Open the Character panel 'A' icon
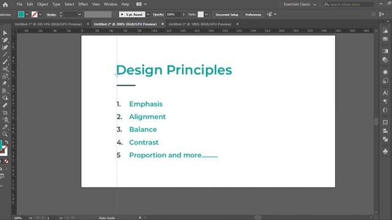This screenshot has height=220, width=392. click(385, 93)
